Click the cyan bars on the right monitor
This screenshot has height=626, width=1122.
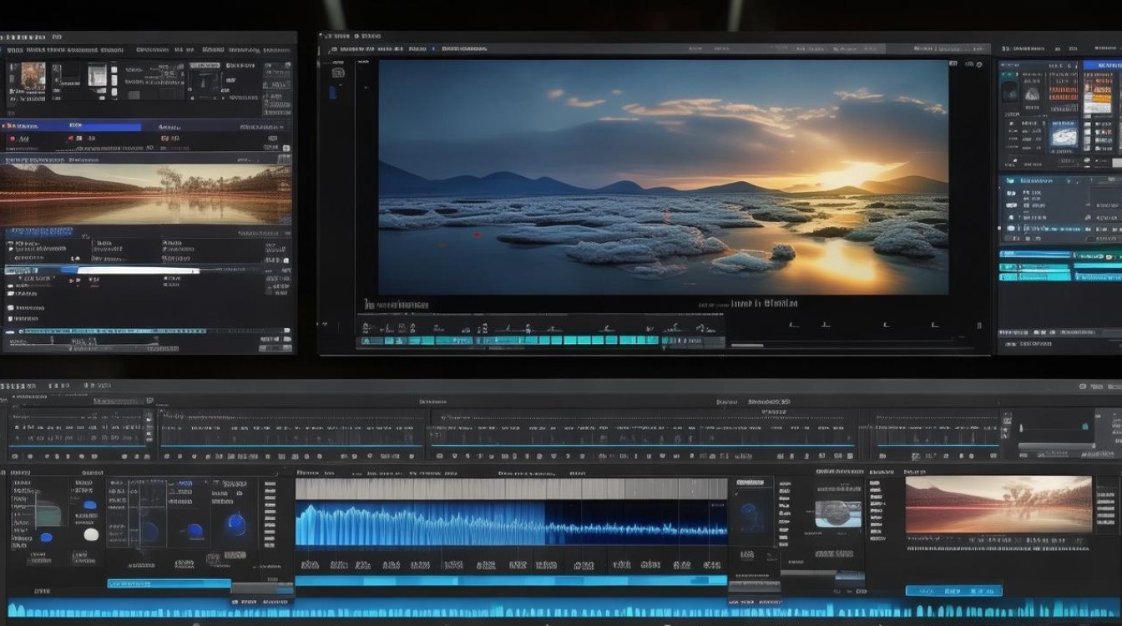[1060, 265]
